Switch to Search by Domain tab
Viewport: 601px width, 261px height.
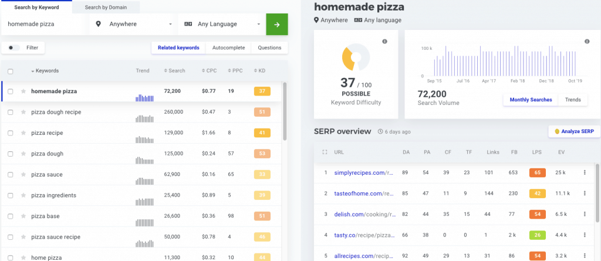coord(106,7)
